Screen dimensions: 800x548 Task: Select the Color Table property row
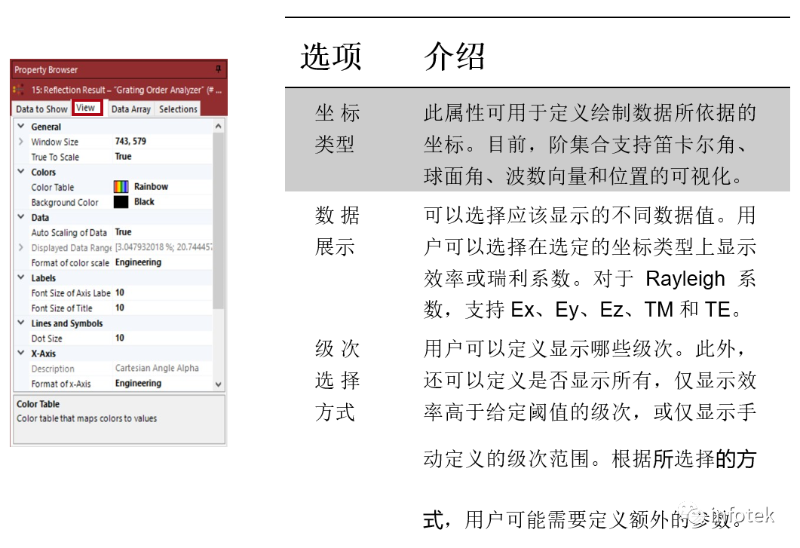tap(114, 187)
